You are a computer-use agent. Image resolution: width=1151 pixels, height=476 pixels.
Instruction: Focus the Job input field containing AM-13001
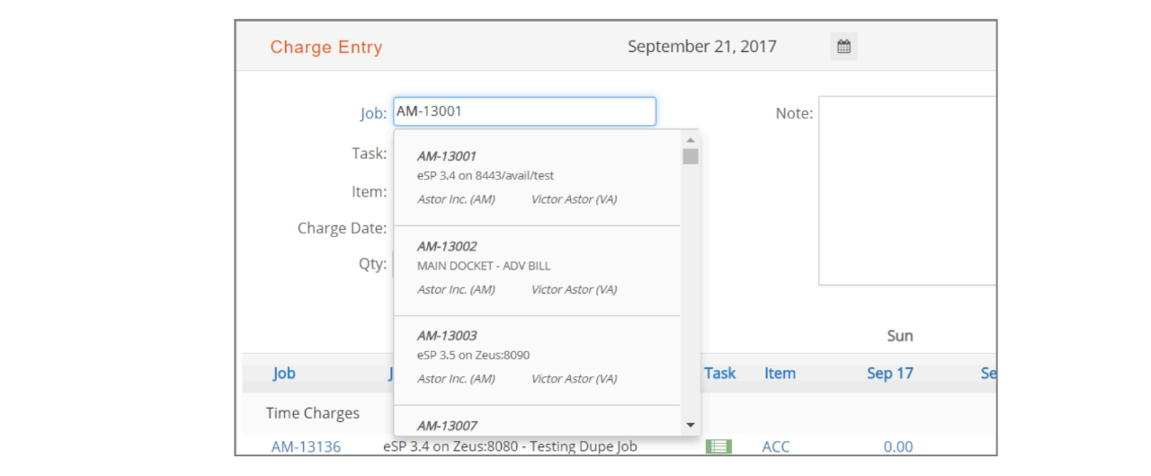(x=525, y=111)
